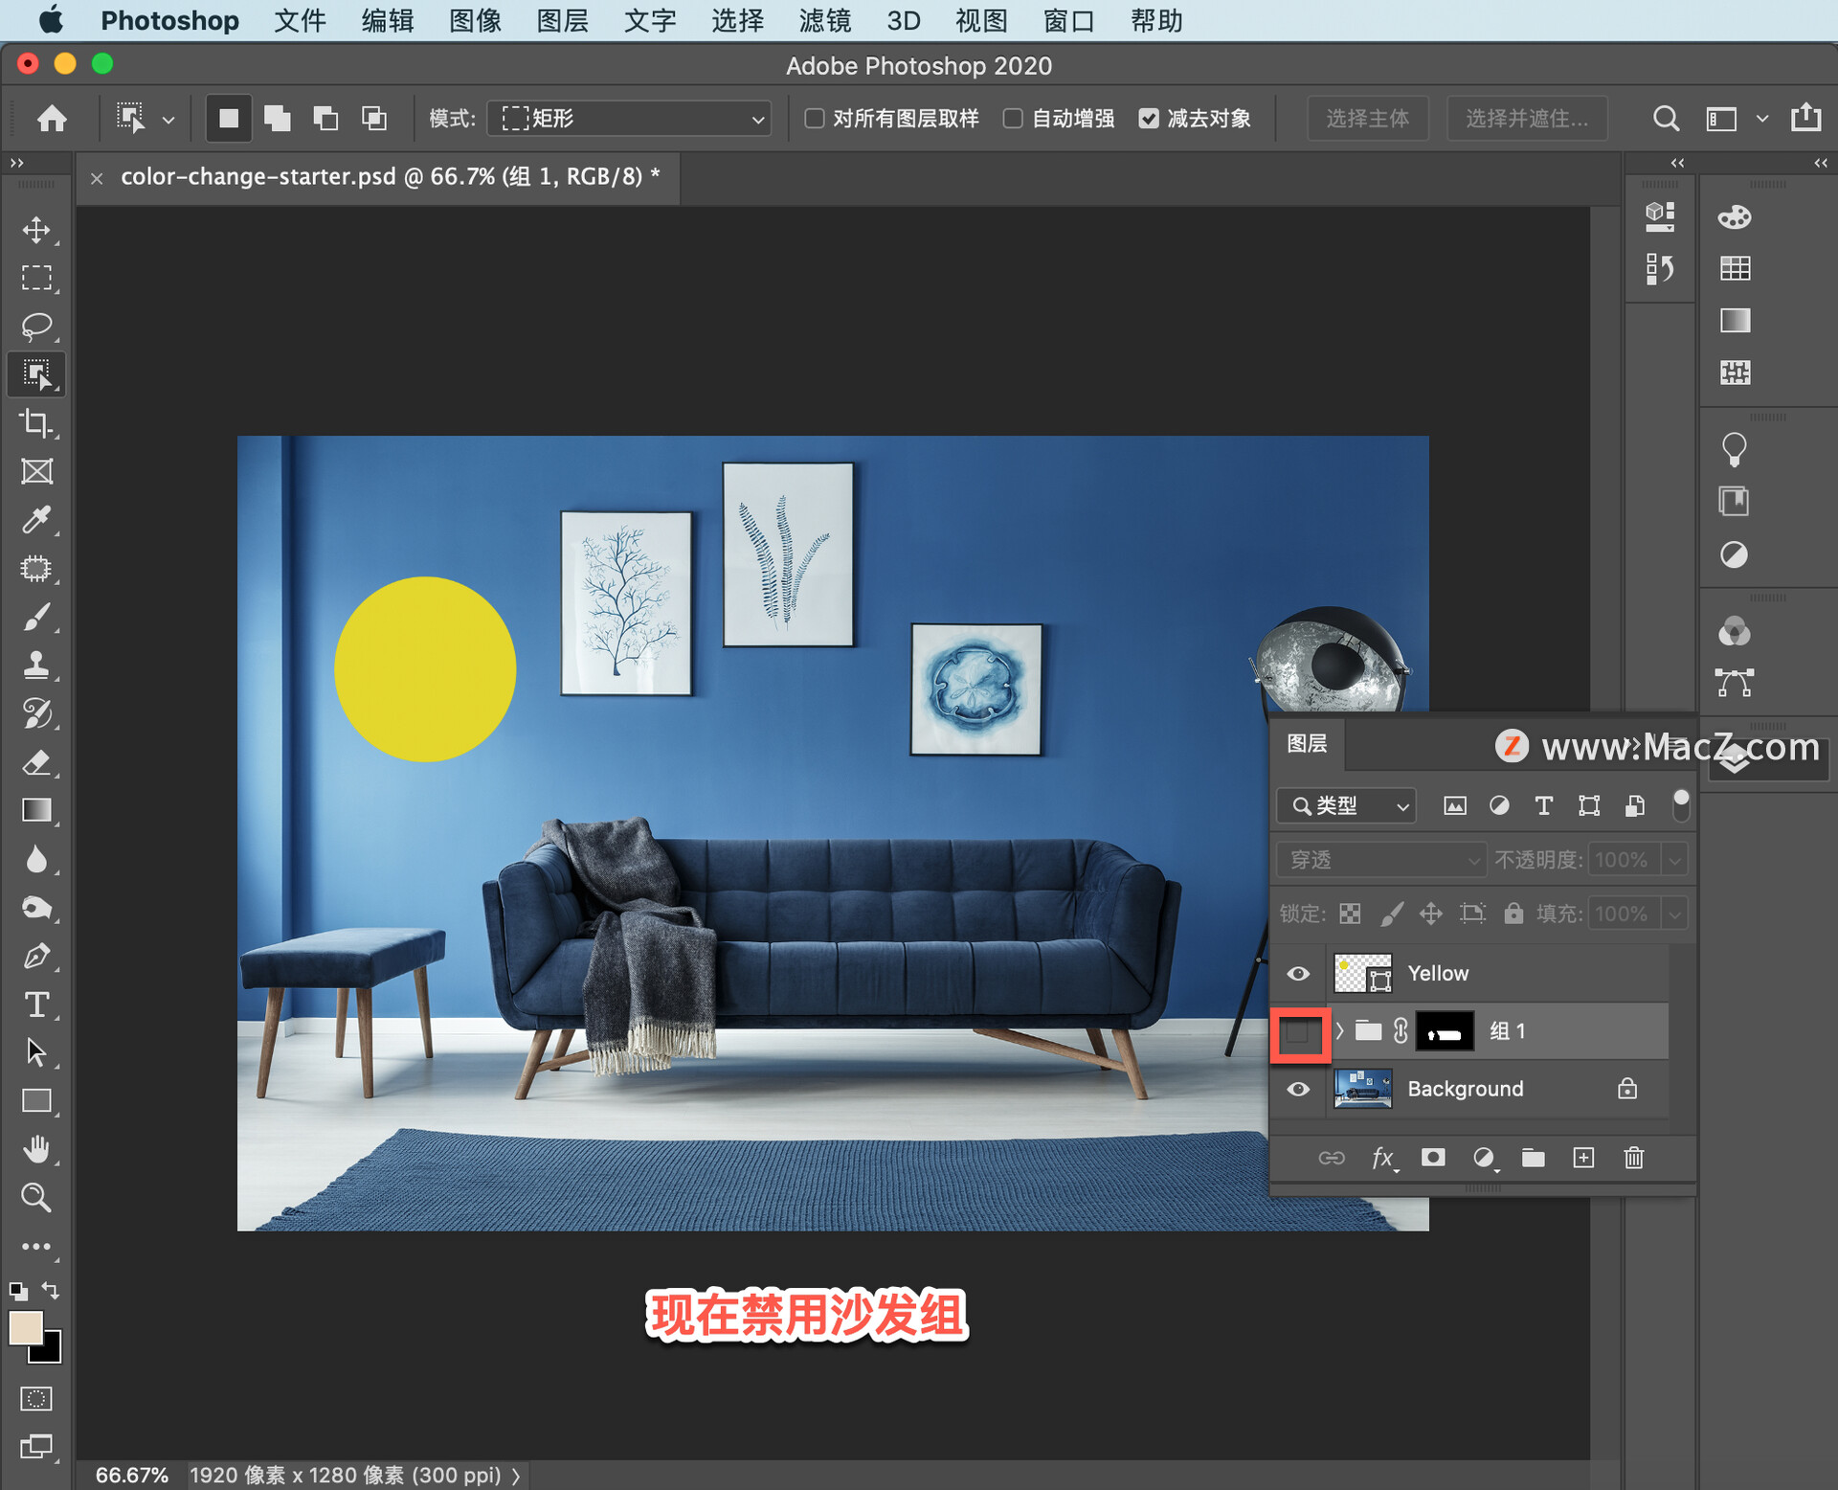Open the 滤镜 menu
Viewport: 1838px width, 1490px height.
tap(824, 20)
